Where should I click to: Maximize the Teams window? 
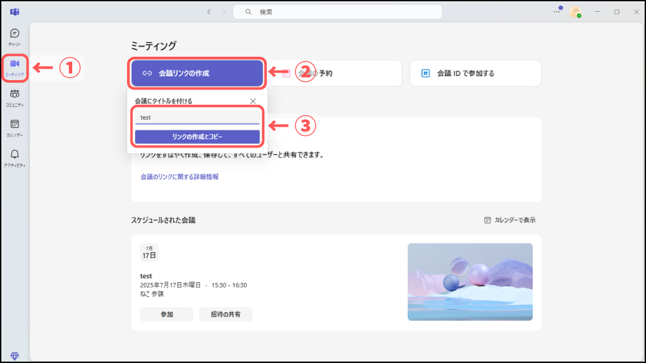(x=617, y=12)
